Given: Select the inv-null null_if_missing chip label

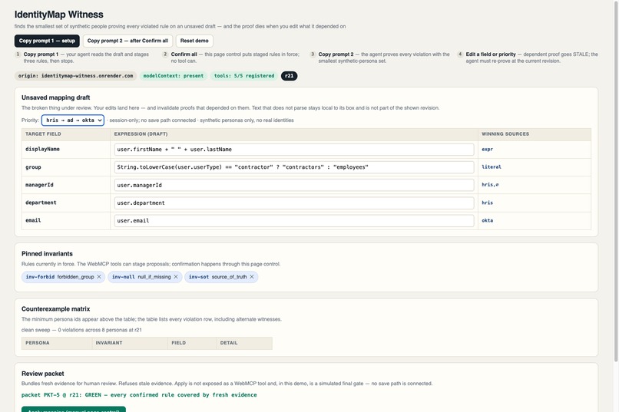Looking at the screenshot, I should (x=141, y=277).
